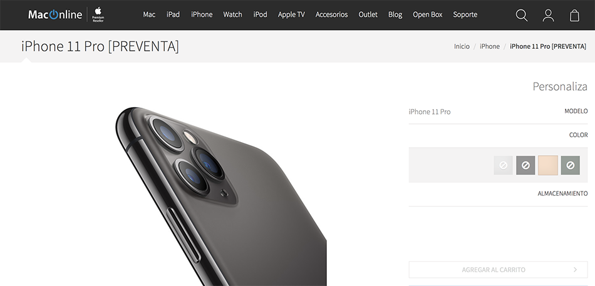Open the Open Box section

click(428, 14)
